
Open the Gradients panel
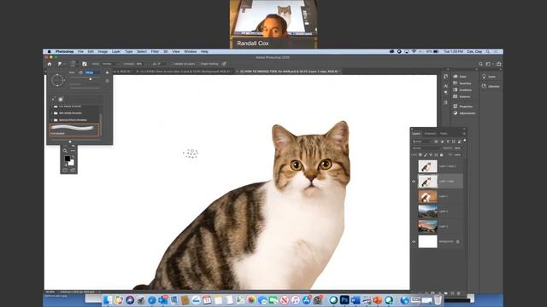tap(462, 90)
